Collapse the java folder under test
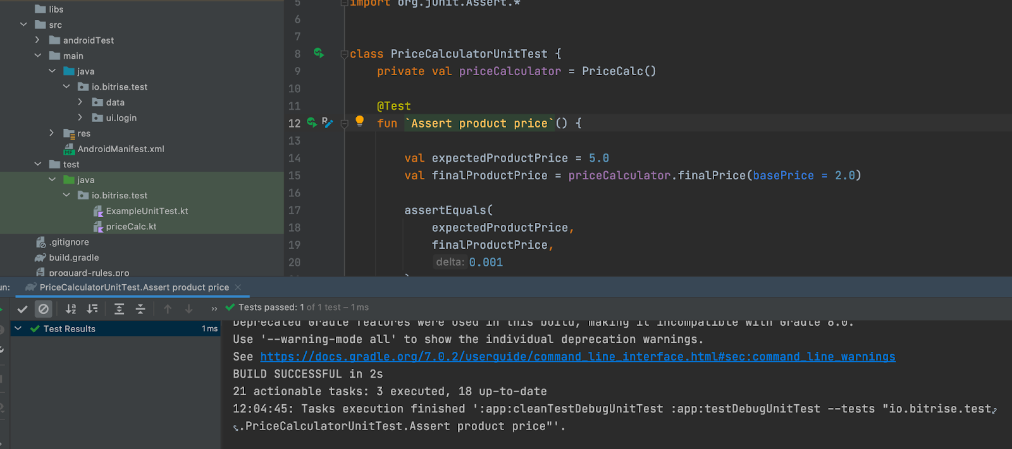The height and width of the screenshot is (449, 1012). pos(52,179)
